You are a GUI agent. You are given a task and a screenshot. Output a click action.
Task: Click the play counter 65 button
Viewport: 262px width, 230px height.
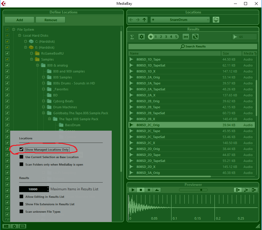tap(244, 37)
